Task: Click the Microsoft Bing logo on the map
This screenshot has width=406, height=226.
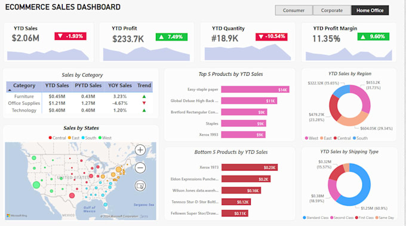Action: coord(17,215)
